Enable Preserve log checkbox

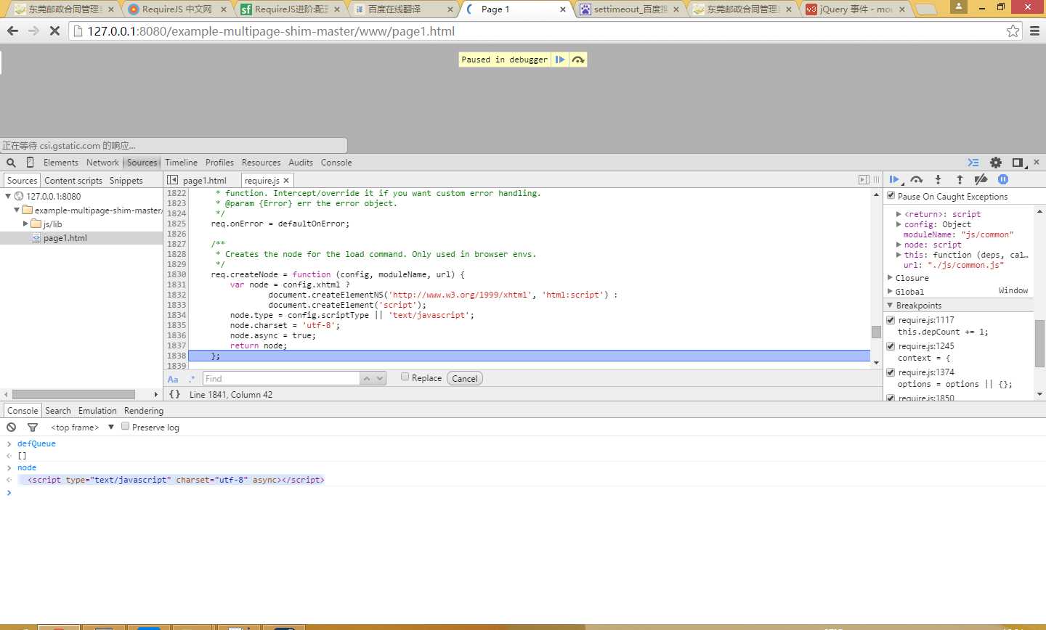125,426
